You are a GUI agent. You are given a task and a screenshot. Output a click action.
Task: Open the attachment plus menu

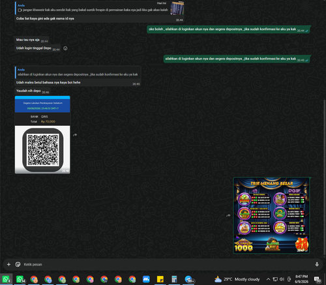pos(8,264)
